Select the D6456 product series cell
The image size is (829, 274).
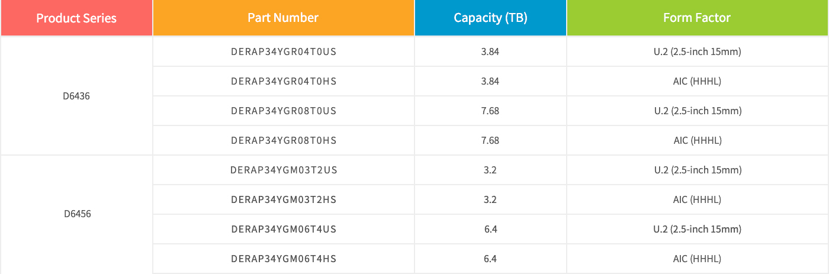pyautogui.click(x=76, y=214)
